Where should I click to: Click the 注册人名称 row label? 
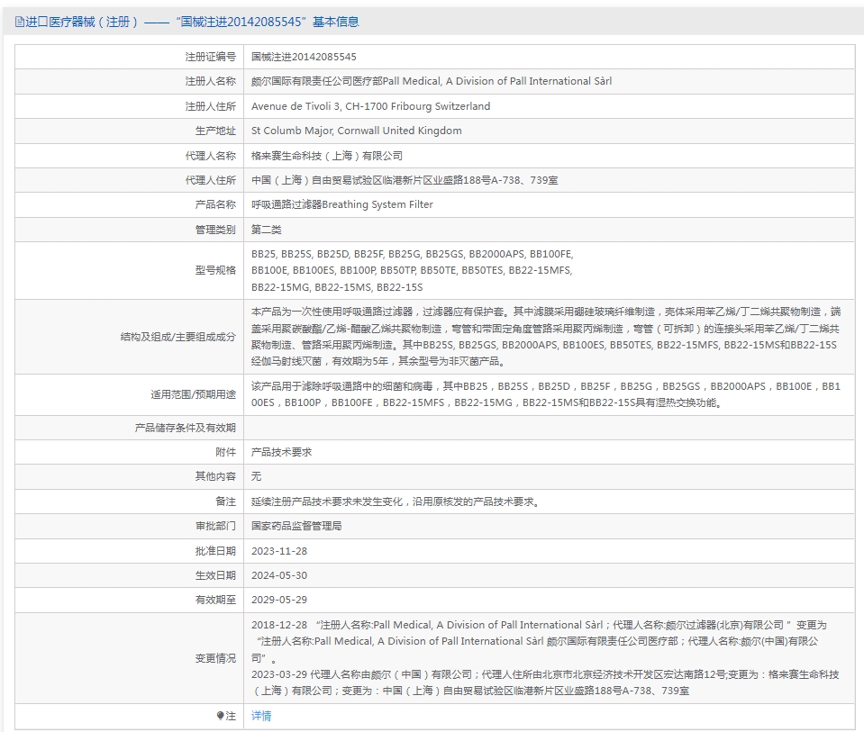(211, 81)
